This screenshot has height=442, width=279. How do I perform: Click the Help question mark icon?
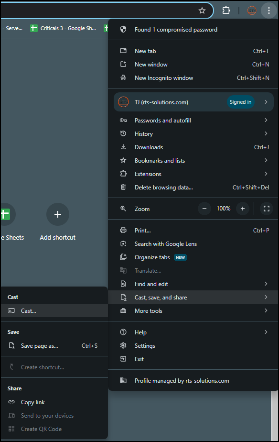click(123, 332)
